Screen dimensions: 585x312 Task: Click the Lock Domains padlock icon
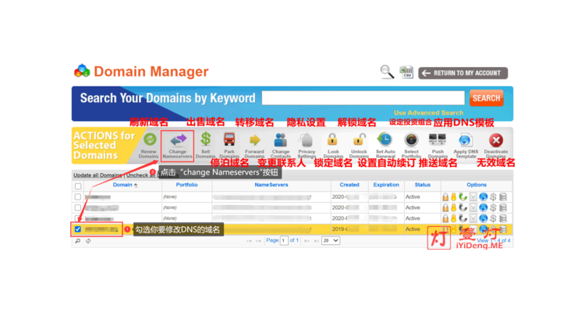[332, 140]
